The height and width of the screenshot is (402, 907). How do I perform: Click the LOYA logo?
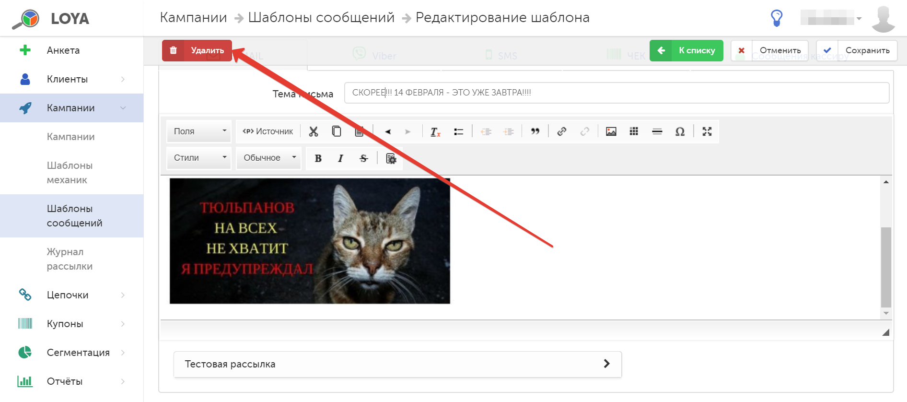tap(51, 19)
